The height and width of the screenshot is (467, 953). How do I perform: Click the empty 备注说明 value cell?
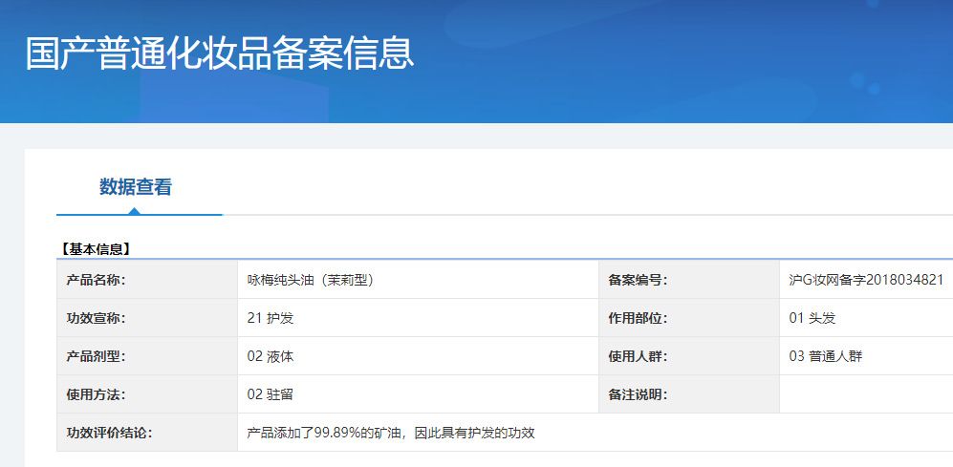click(x=866, y=394)
